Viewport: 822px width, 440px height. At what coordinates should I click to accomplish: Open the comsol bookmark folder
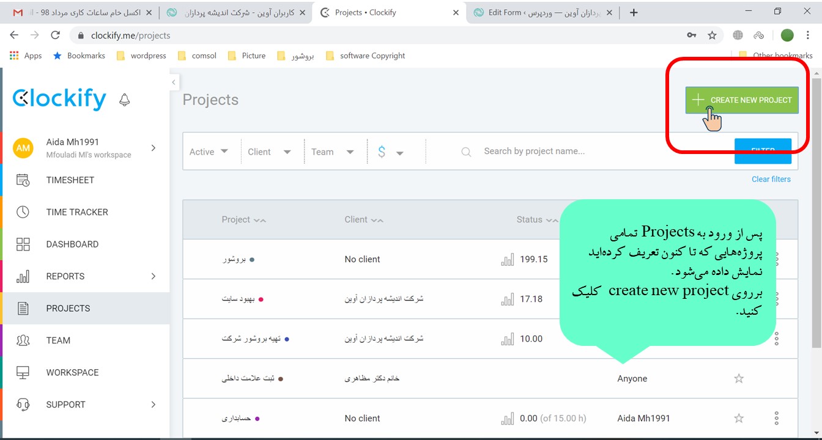click(197, 56)
